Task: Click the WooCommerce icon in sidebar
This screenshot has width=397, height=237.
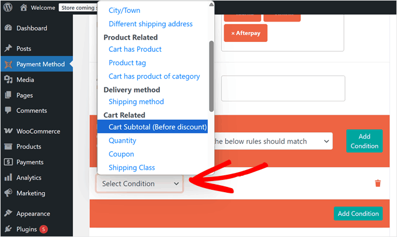Action: click(x=8, y=131)
